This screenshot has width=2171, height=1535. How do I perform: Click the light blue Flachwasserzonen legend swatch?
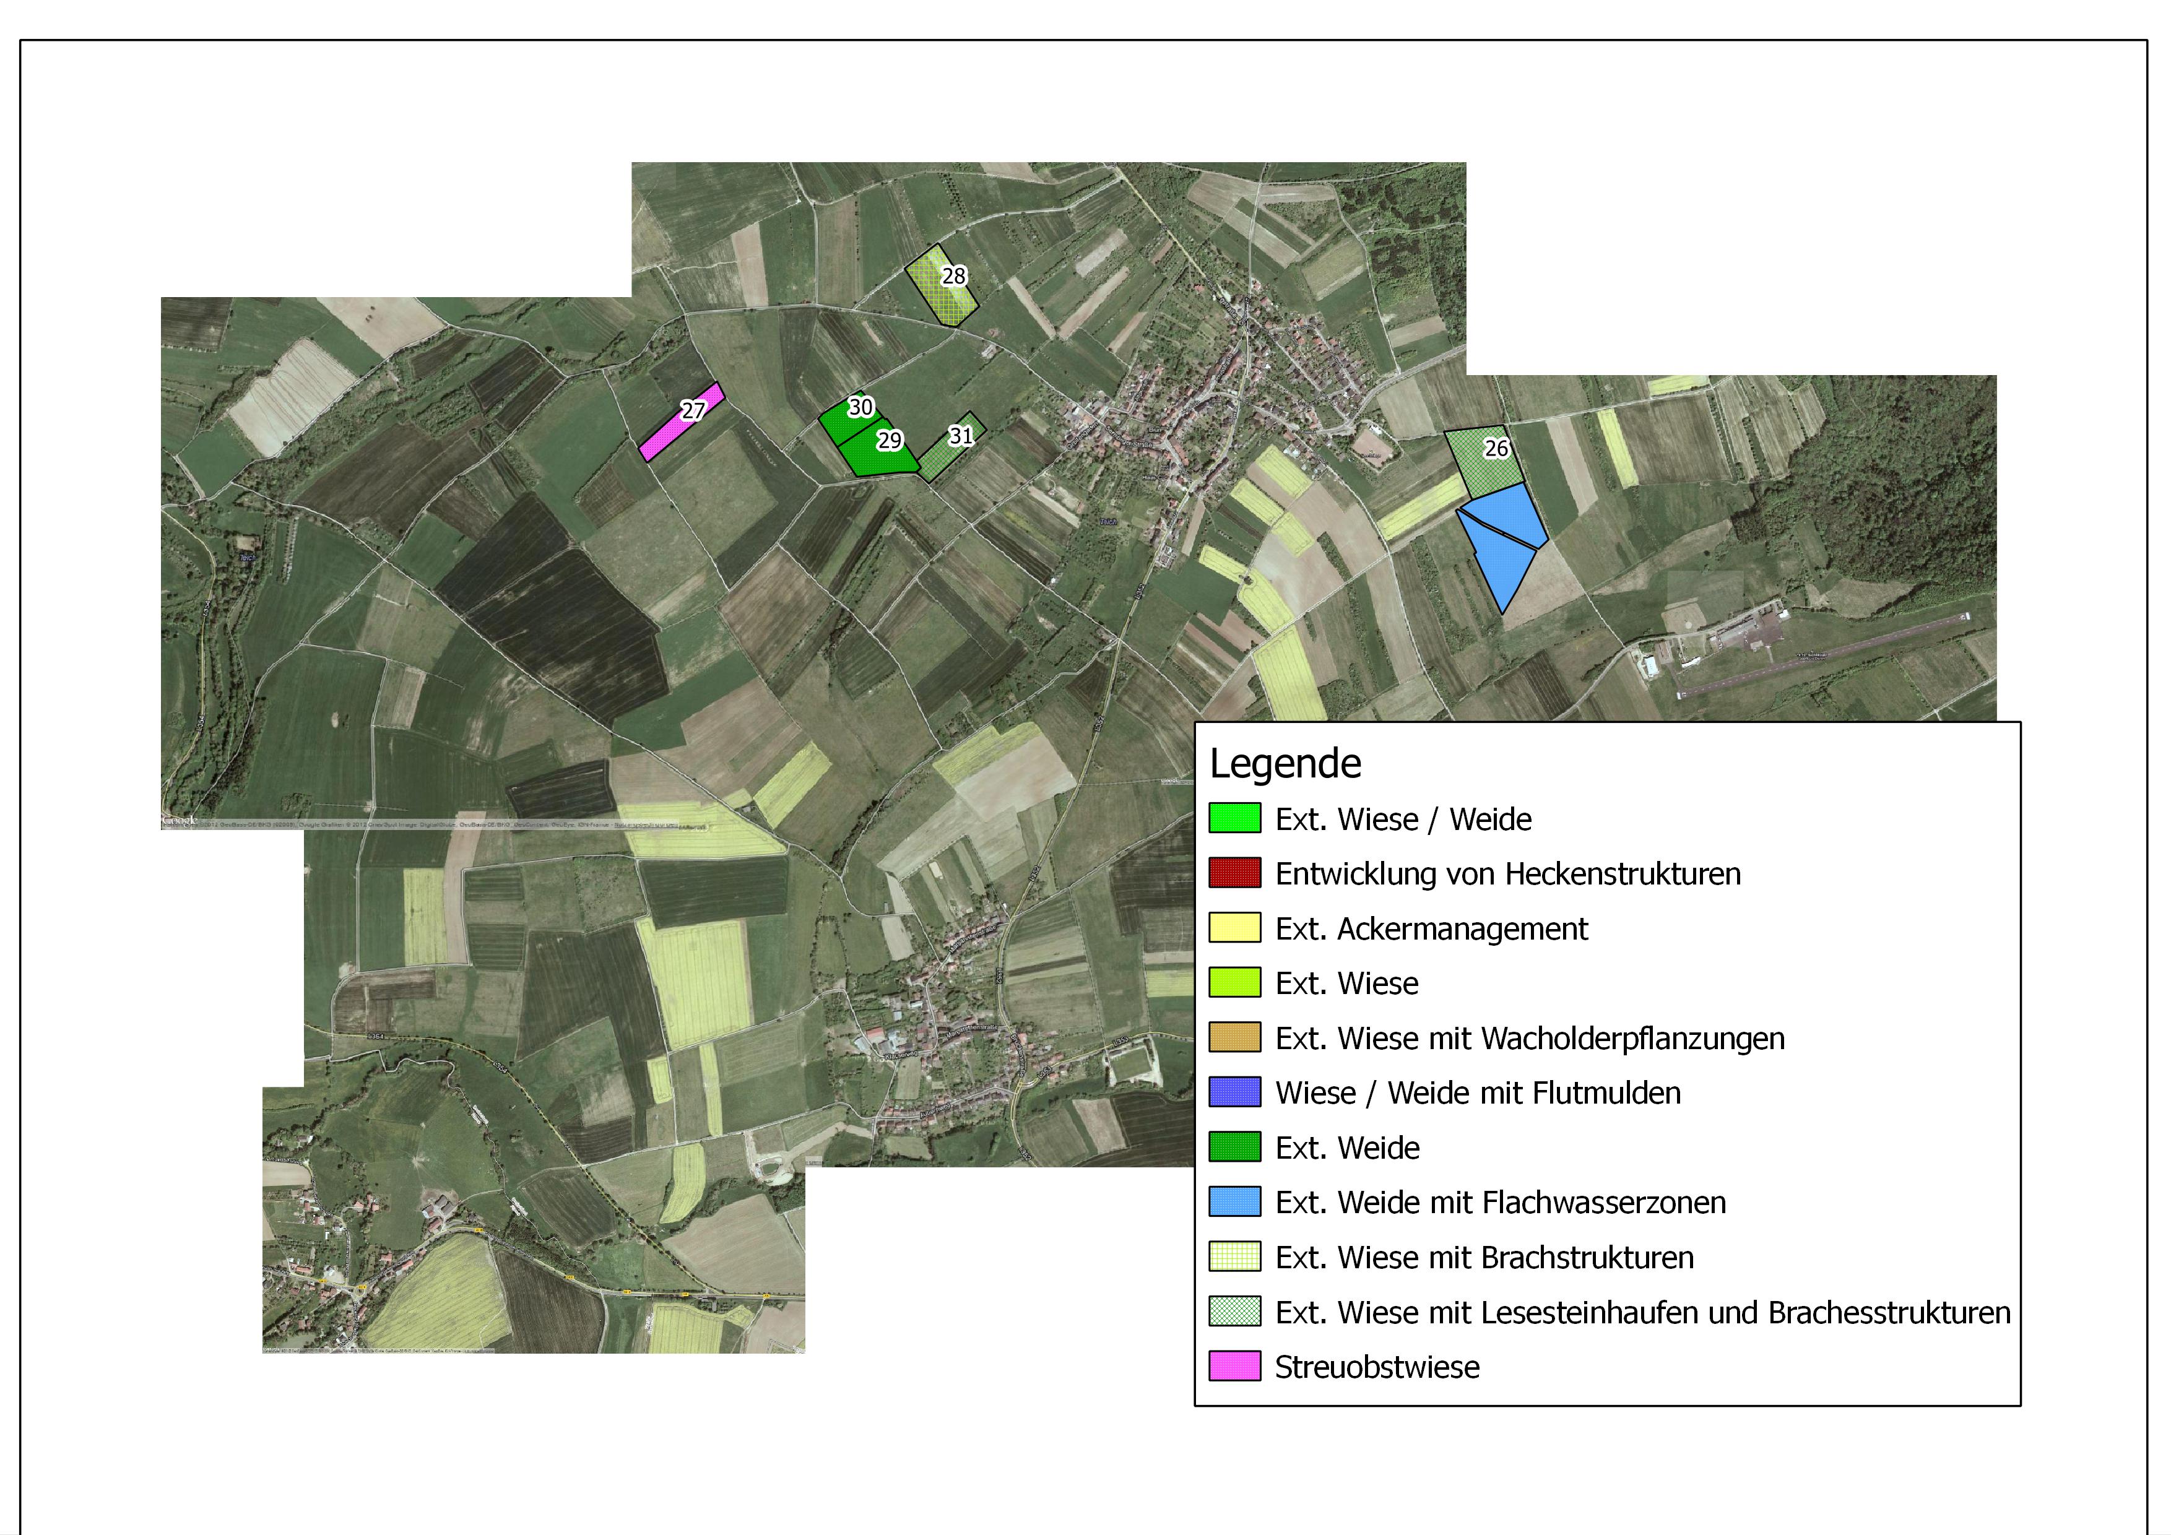point(1234,1202)
